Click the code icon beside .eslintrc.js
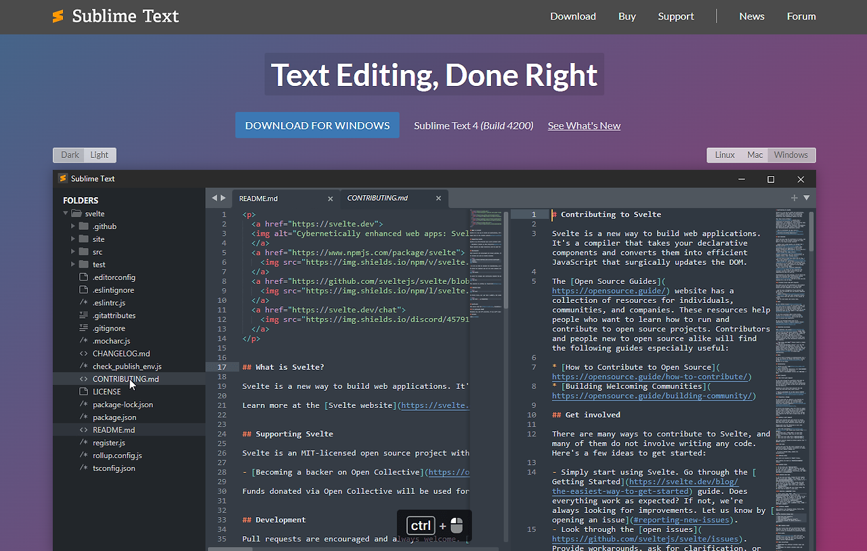Image resolution: width=867 pixels, height=551 pixels. [83, 303]
